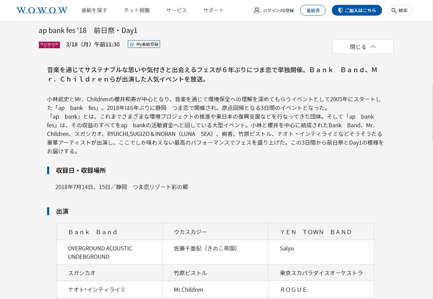The image size is (433, 299).
Task: Register program with My番組登録 button
Action: click(144, 44)
